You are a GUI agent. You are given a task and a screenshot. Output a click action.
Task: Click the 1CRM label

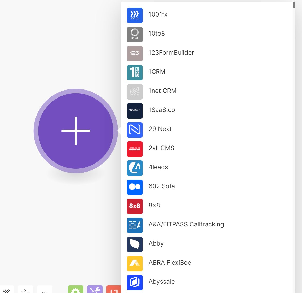(157, 72)
